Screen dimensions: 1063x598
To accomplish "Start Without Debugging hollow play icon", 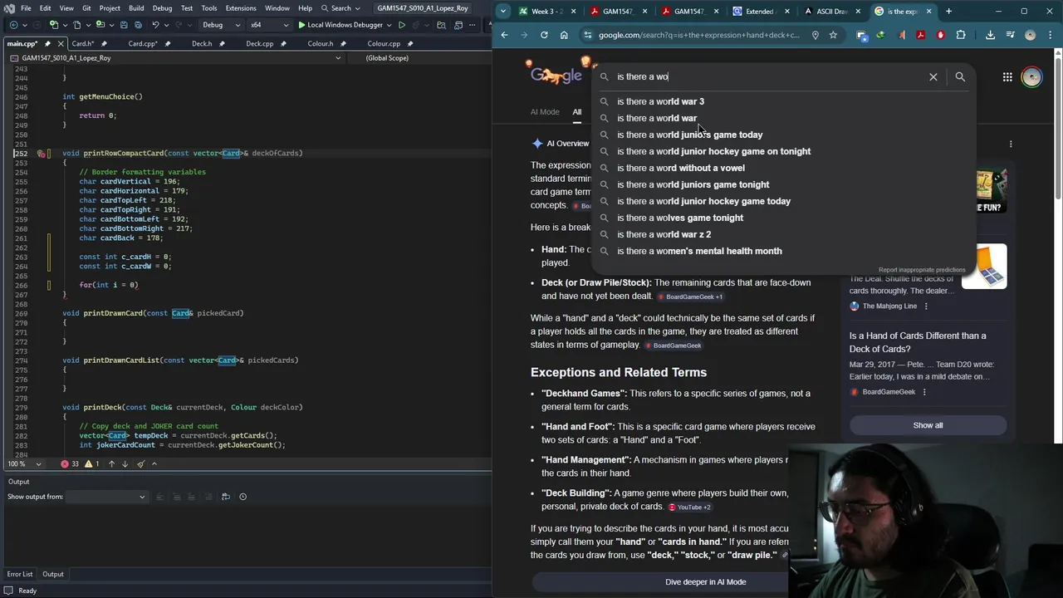I will tap(402, 25).
